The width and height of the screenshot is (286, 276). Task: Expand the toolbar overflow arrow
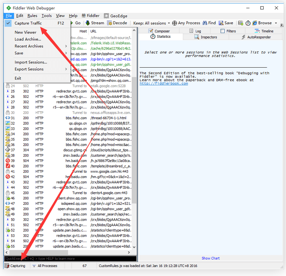[x=282, y=25]
